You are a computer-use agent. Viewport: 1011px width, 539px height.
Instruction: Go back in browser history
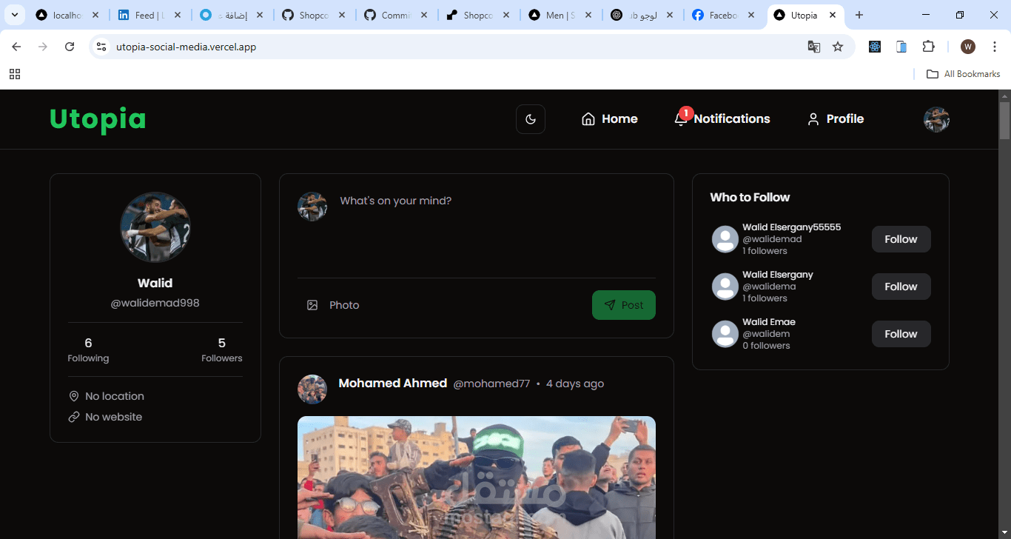pos(16,47)
